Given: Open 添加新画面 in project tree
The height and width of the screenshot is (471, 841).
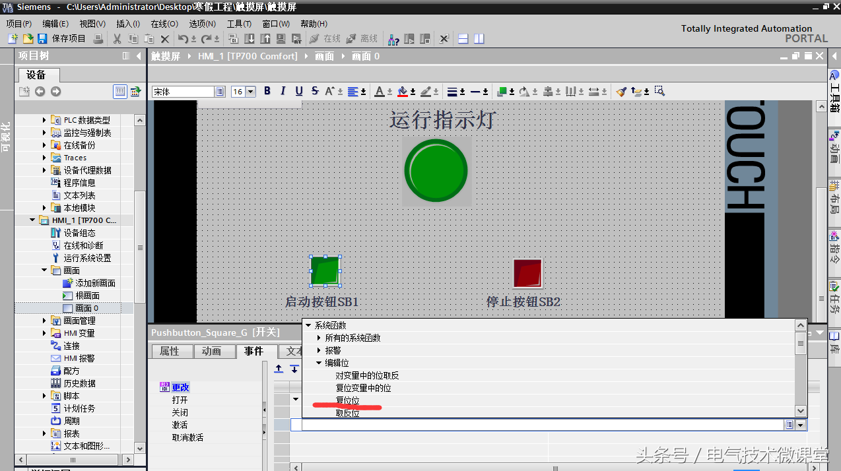Looking at the screenshot, I should tap(95, 283).
